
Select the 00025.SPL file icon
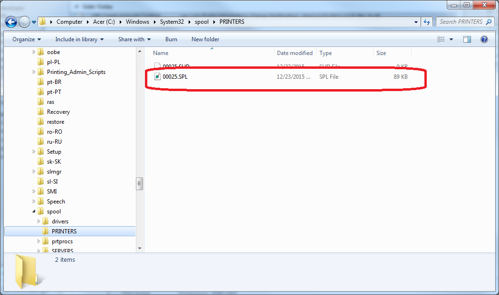tap(157, 76)
